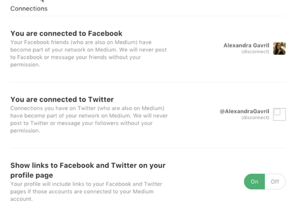Viewport: 302px width, 208px height.
Task: Turn on Facebook and Twitter profile links
Action: pos(254,182)
